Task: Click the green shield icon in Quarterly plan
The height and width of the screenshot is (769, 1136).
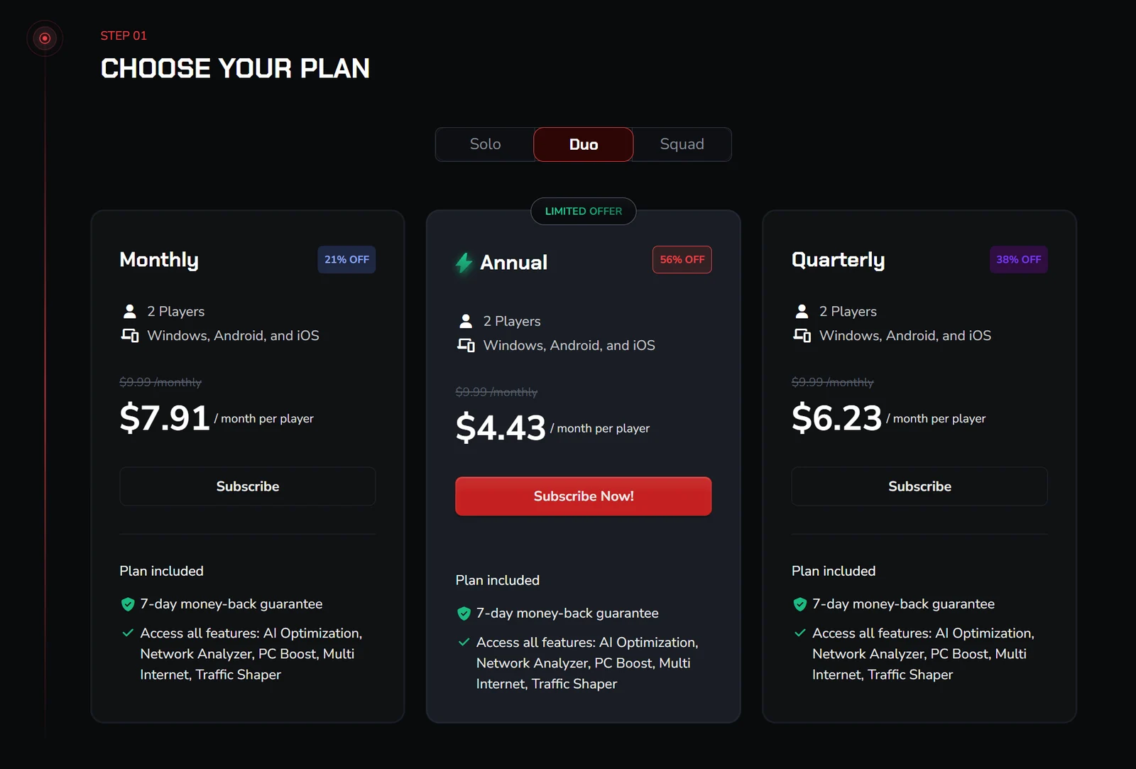Action: 800,604
